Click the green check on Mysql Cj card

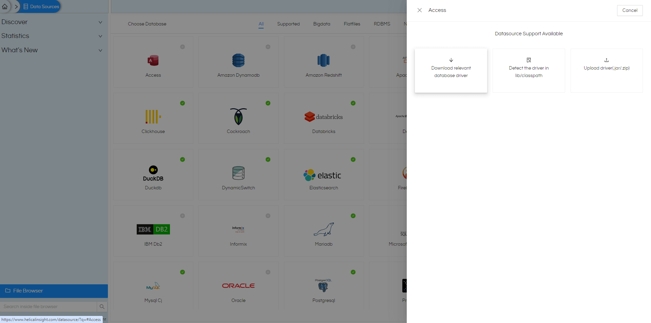tap(183, 272)
